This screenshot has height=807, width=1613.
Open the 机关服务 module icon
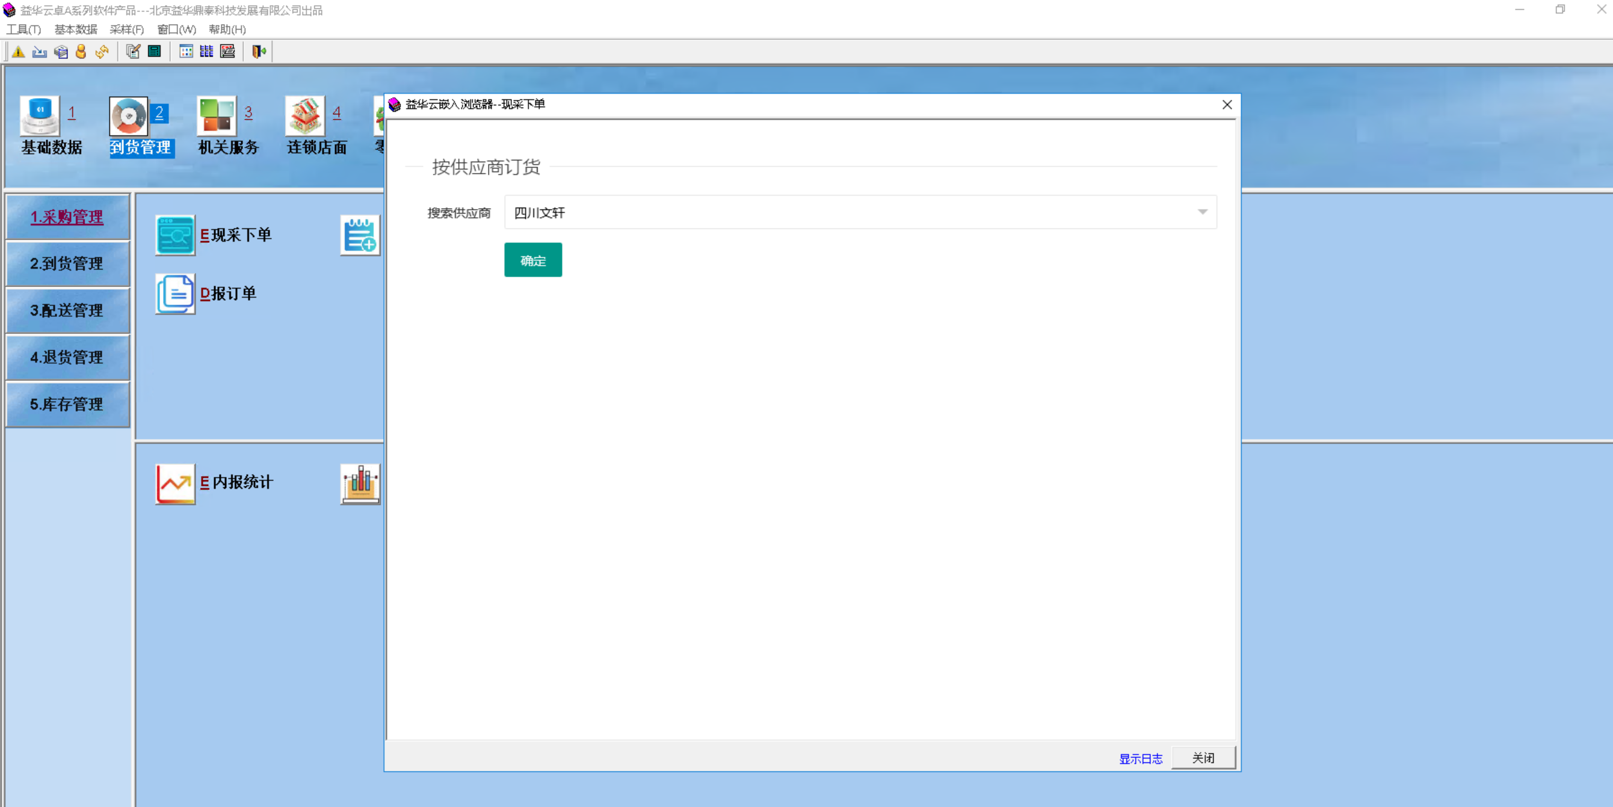[217, 117]
